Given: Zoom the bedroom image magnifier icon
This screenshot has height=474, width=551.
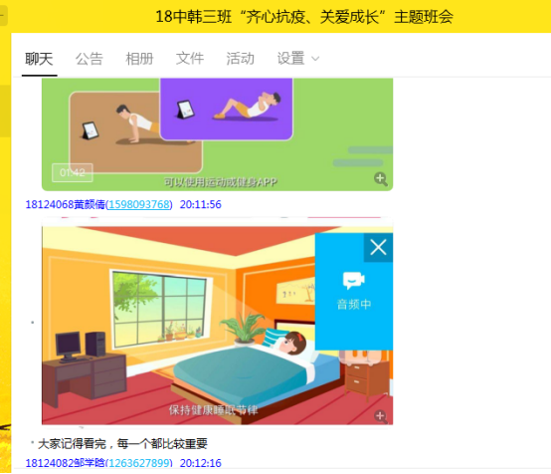Looking at the screenshot, I should tap(381, 416).
